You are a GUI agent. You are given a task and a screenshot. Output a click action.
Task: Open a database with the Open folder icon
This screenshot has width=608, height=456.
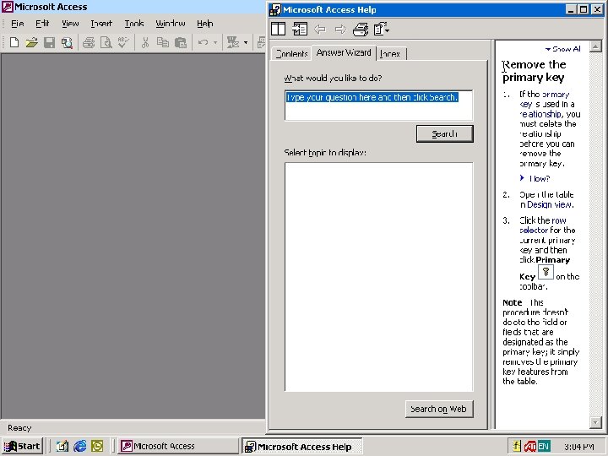point(32,42)
